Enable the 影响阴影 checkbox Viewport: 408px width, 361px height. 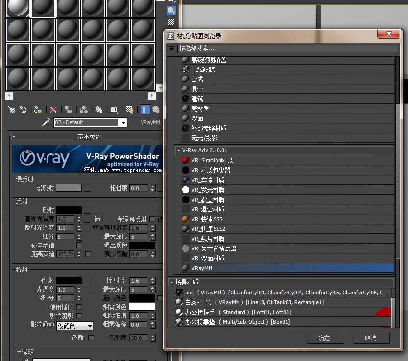tap(79, 316)
